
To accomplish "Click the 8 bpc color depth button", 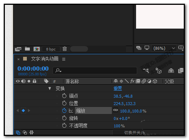I will [51, 49].
